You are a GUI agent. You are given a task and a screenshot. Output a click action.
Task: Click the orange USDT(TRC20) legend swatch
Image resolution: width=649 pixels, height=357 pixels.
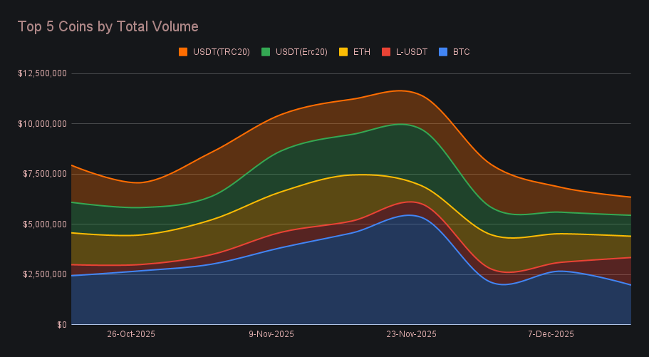coord(183,52)
